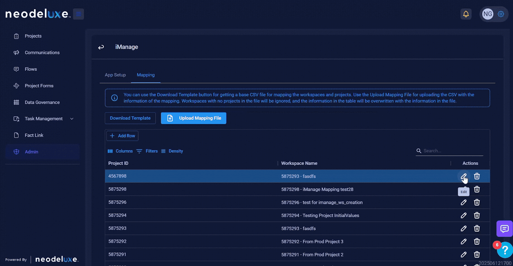Delete row 5875296 test for imanage_ws_creation

[477, 203]
